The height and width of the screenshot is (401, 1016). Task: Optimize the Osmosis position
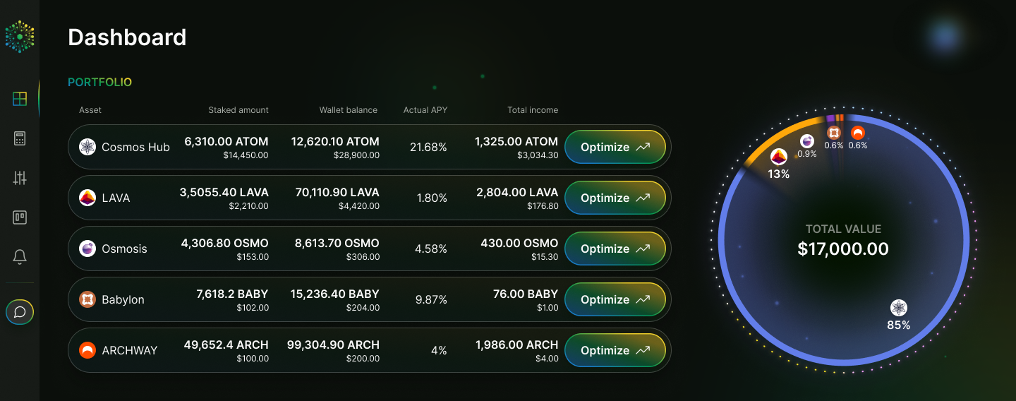(615, 249)
